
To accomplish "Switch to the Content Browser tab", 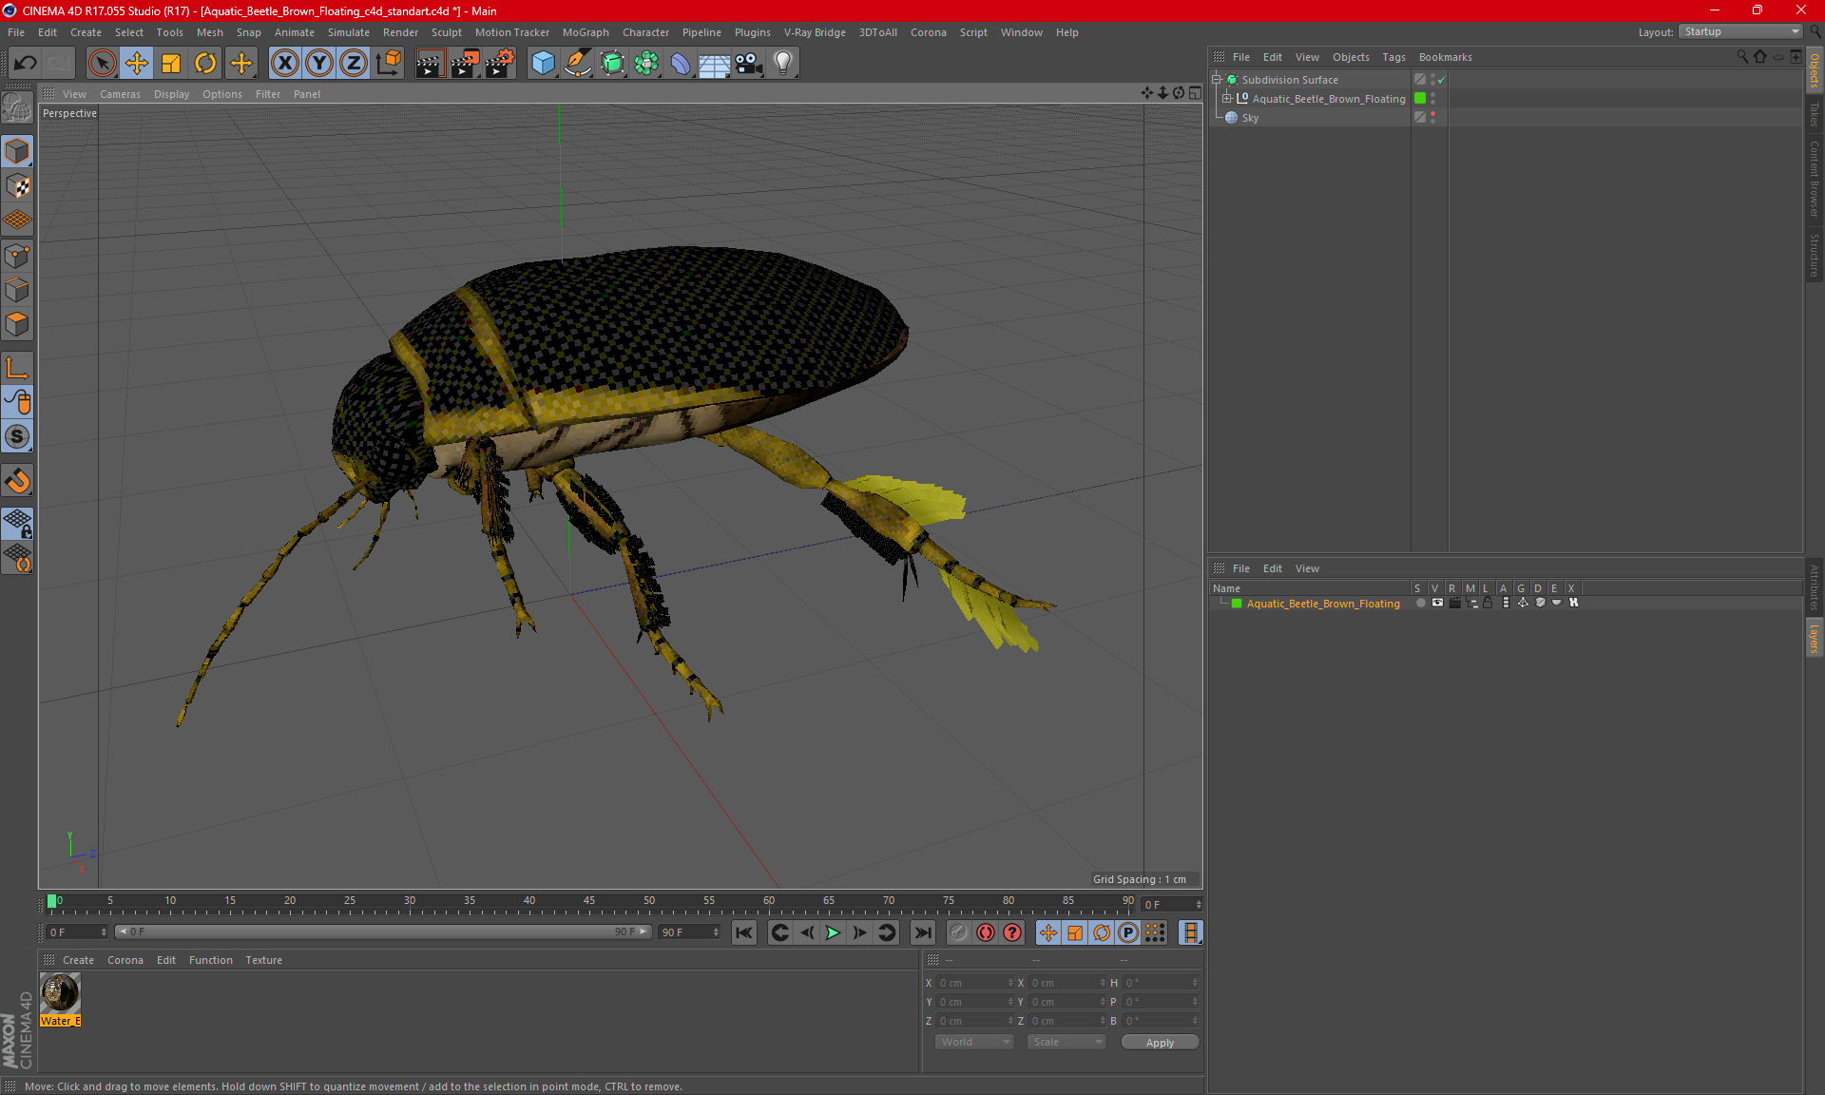I will click(x=1814, y=179).
